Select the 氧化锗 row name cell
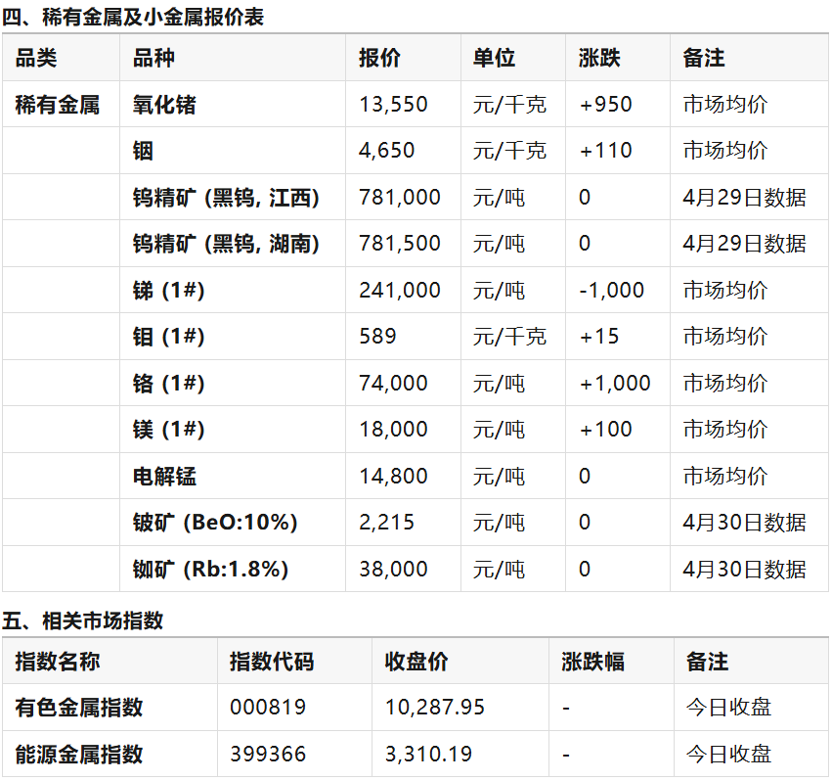This screenshot has width=832, height=781. pos(164,105)
